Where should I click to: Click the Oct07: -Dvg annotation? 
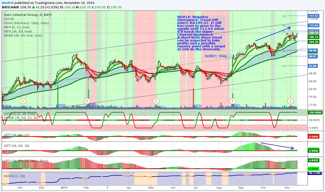[x=216, y=56]
